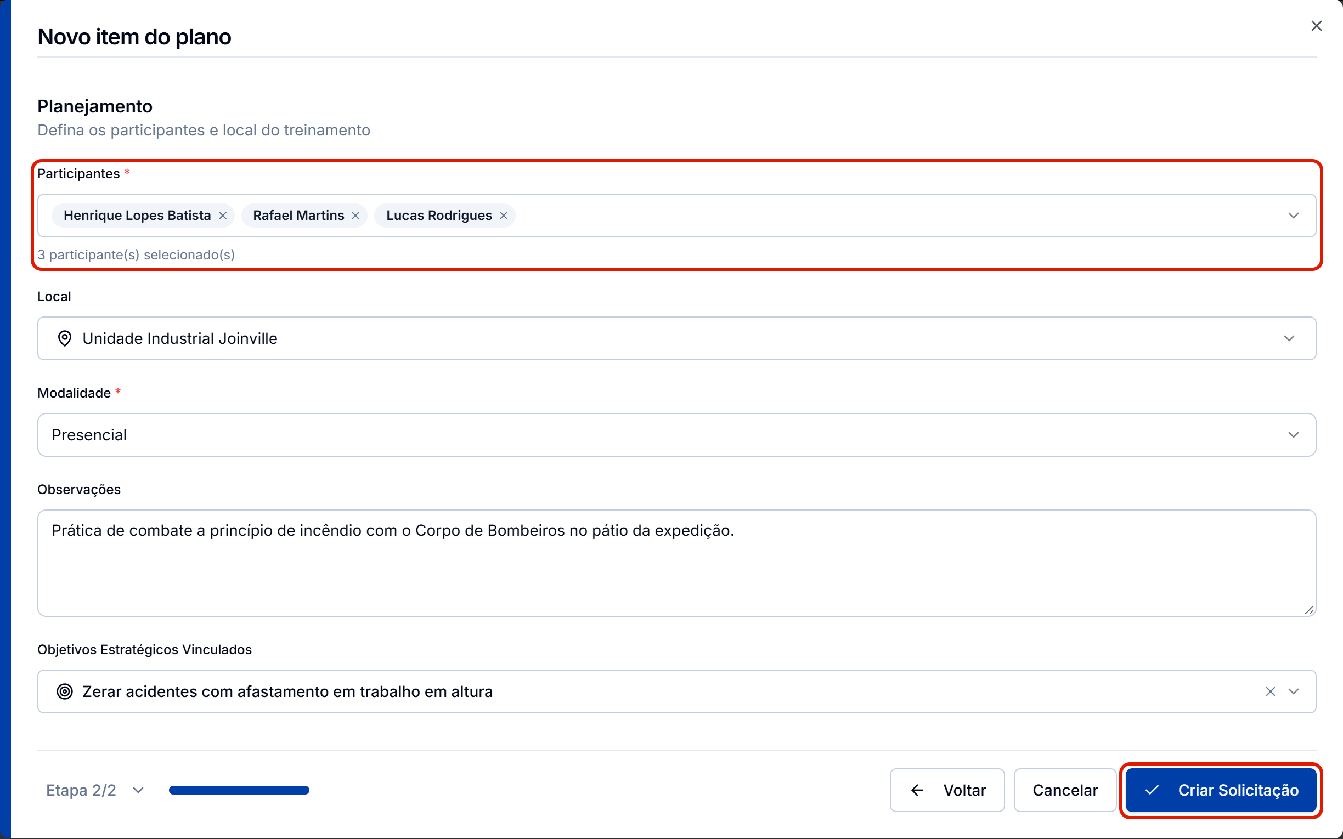Click the Cancelar button

tap(1065, 790)
